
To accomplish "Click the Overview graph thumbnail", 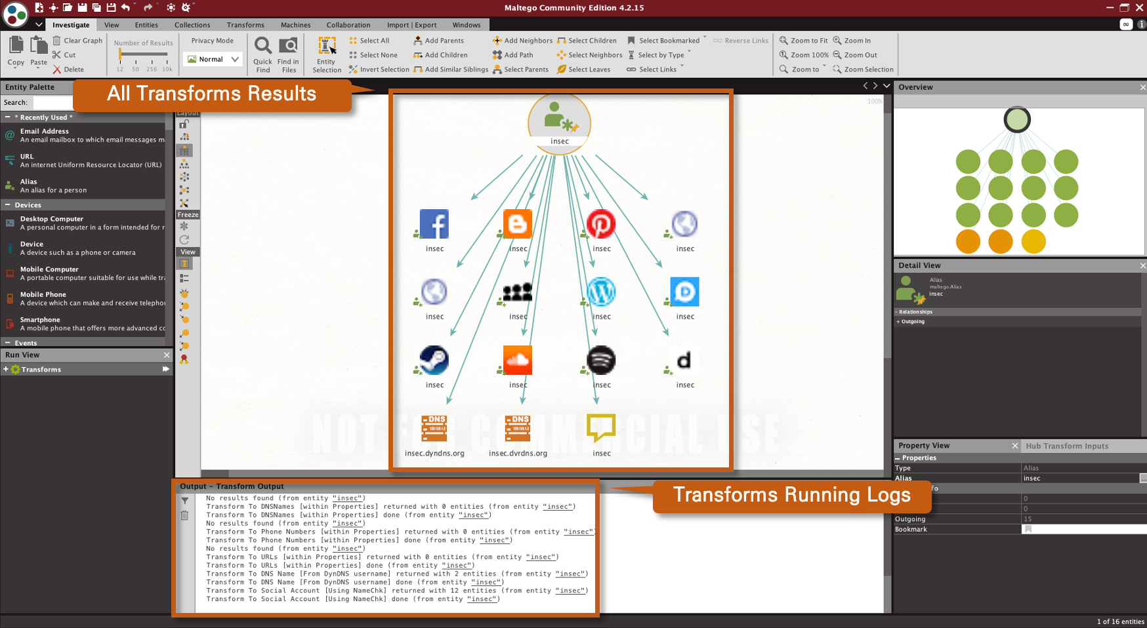I will point(1019,182).
